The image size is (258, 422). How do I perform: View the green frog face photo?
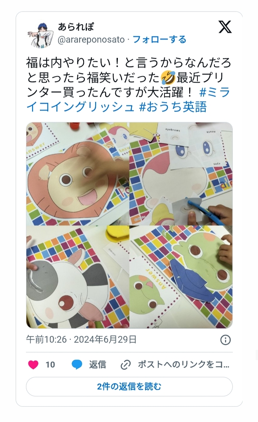point(181,277)
